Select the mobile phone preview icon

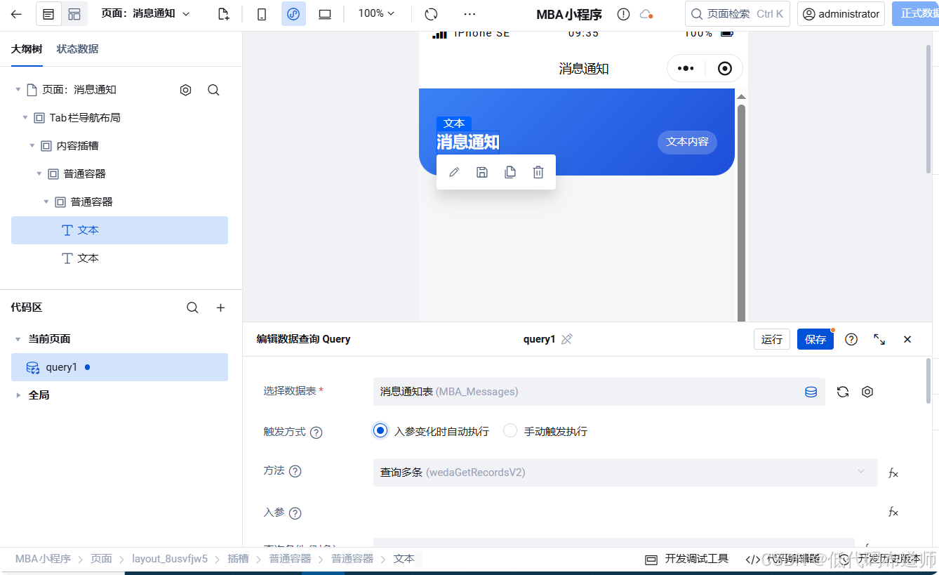click(x=262, y=14)
